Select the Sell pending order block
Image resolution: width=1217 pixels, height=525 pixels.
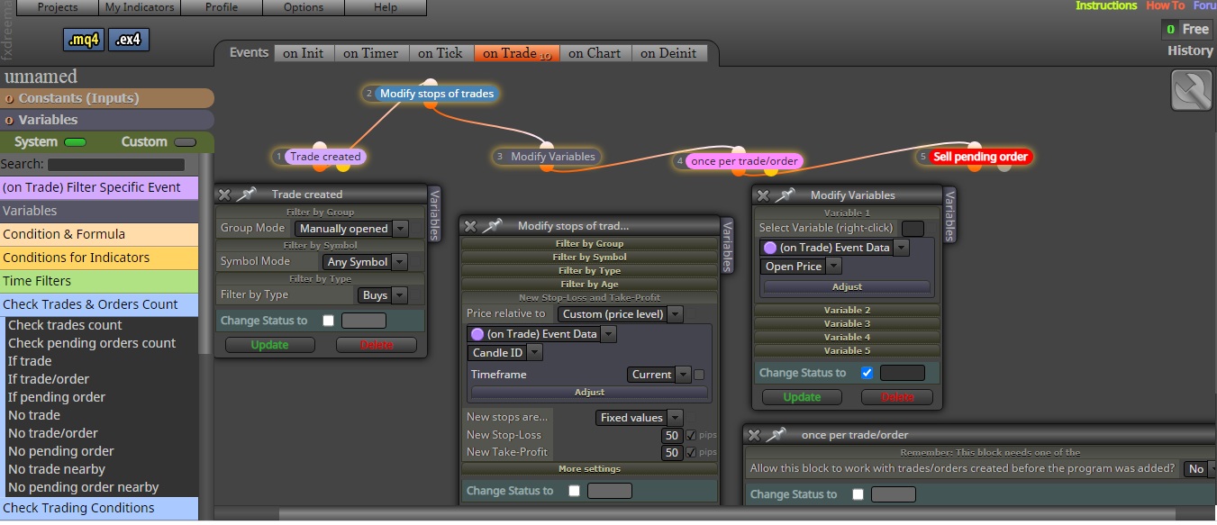[980, 157]
